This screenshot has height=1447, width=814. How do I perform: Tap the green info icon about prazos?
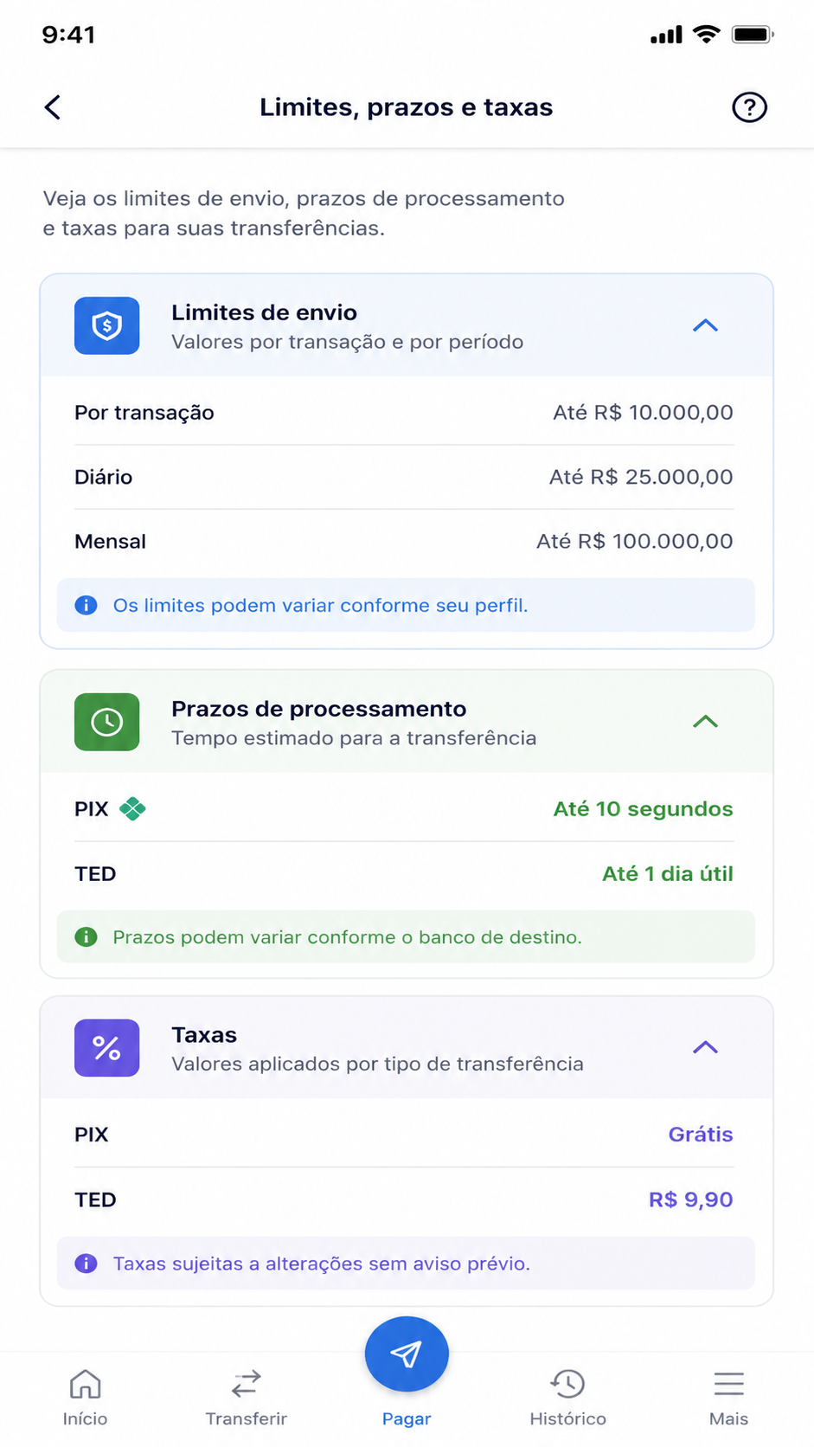86,936
